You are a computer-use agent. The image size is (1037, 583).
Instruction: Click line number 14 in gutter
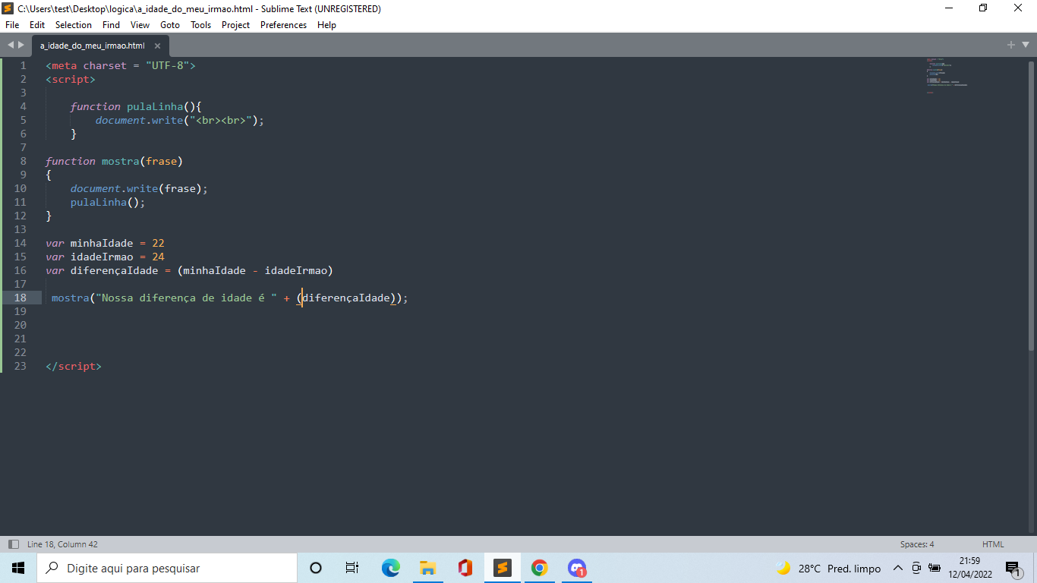tap(20, 243)
